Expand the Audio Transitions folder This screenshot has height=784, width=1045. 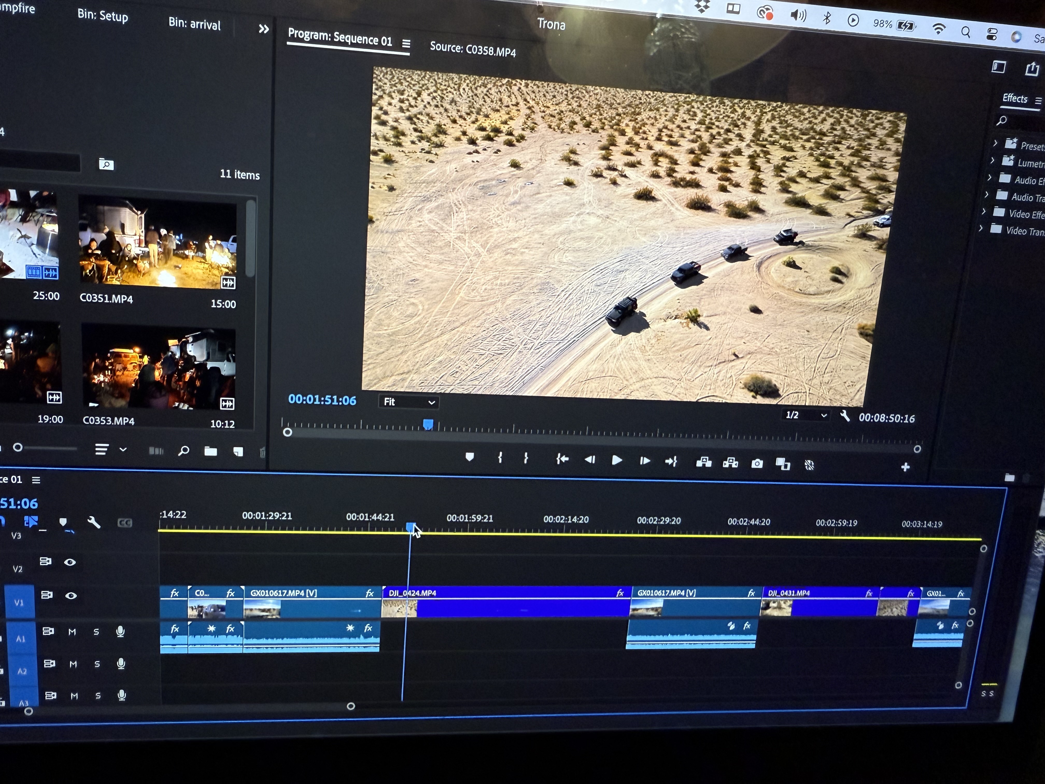tap(986, 194)
